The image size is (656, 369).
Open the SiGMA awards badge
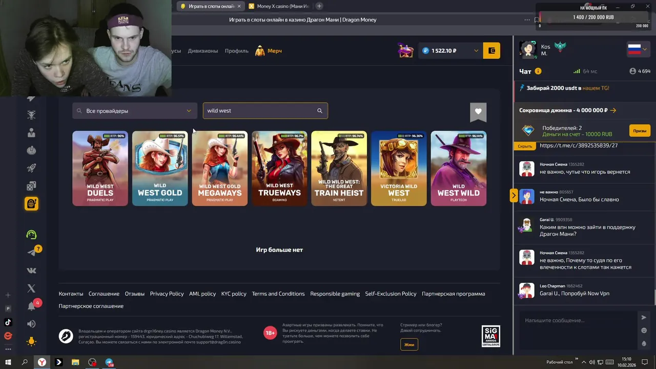click(x=491, y=336)
